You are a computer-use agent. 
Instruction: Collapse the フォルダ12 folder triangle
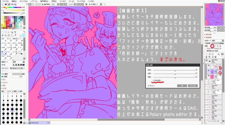tap(210, 61)
